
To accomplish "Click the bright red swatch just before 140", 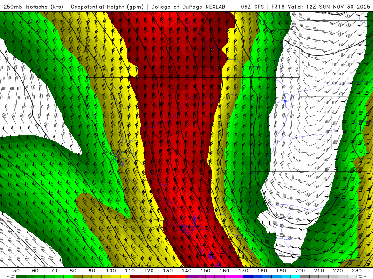I will [182, 276].
